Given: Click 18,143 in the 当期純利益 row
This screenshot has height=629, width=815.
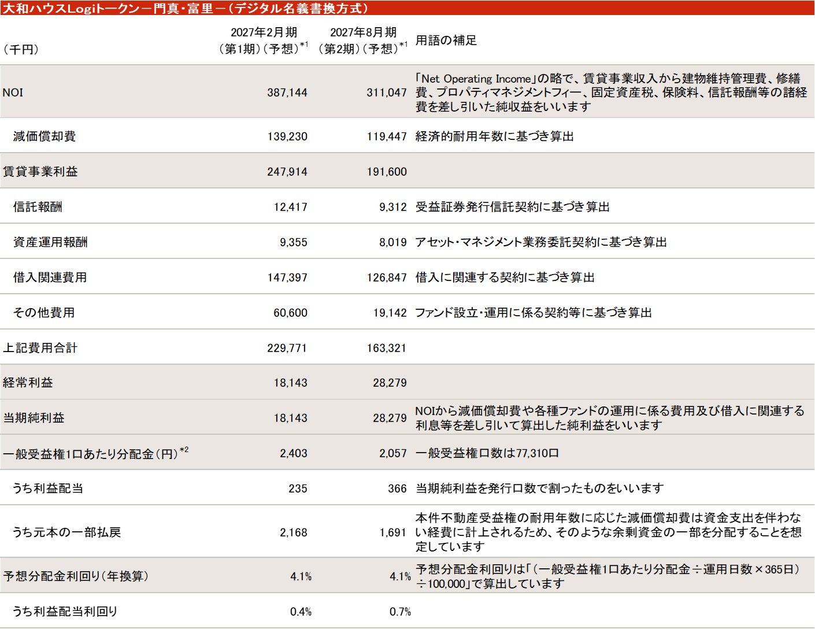Looking at the screenshot, I should 290,418.
